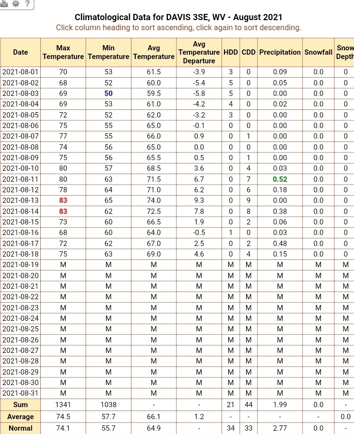Sort by Snowfall column heading
The image size is (354, 434).
pos(319,52)
